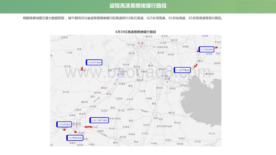Click the G1京哈高速 map label
The width and height of the screenshot is (276, 155).
click(206, 49)
